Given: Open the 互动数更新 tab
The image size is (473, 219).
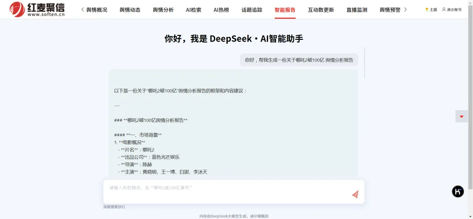Looking at the screenshot, I should (321, 10).
